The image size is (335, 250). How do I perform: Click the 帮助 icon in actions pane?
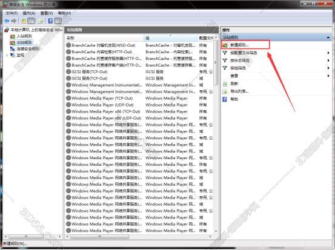pos(225,99)
